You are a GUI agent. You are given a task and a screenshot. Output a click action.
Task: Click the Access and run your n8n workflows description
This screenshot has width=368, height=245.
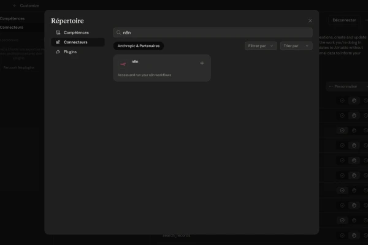pos(144,75)
